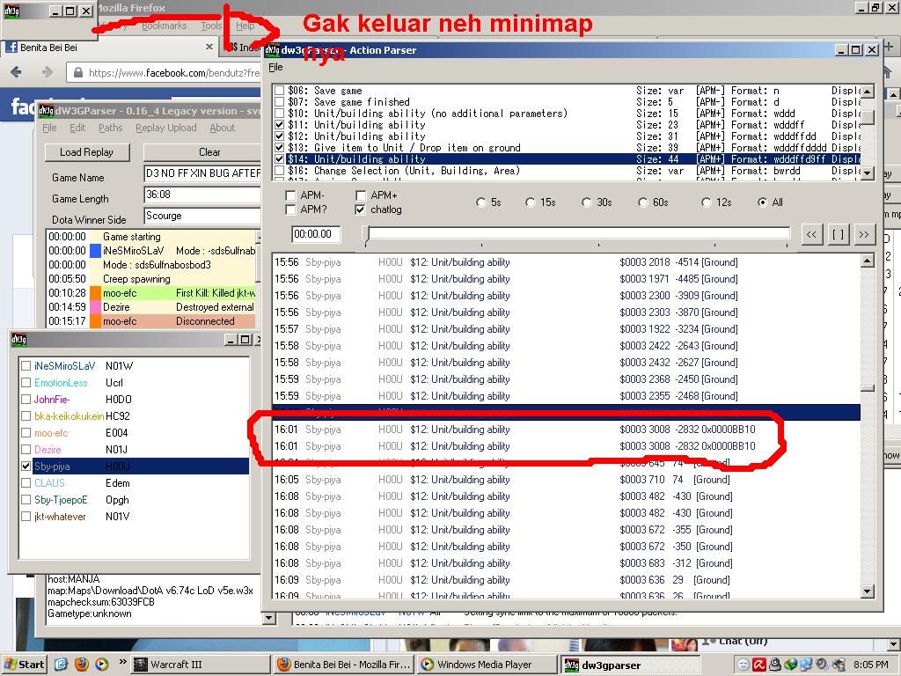The width and height of the screenshot is (901, 676).
Task: Switch to Warcraft III taskbar item
Action: click(200, 665)
